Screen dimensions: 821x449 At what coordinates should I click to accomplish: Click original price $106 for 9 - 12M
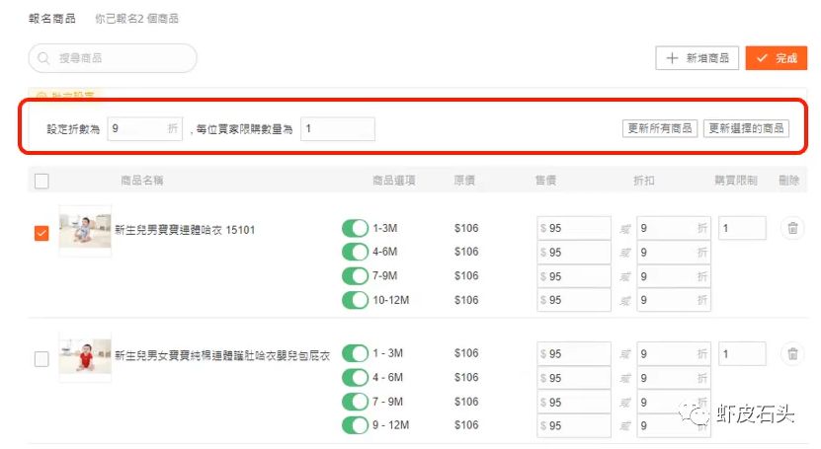pos(466,425)
